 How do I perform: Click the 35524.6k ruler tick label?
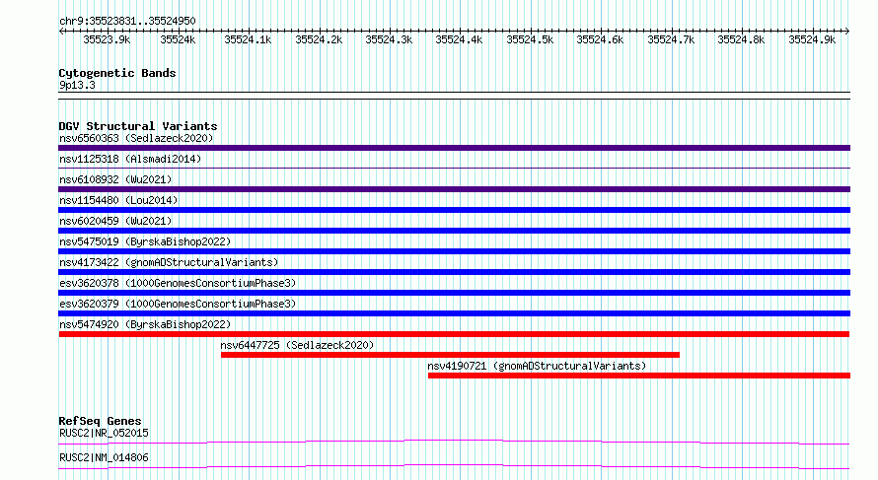[600, 39]
